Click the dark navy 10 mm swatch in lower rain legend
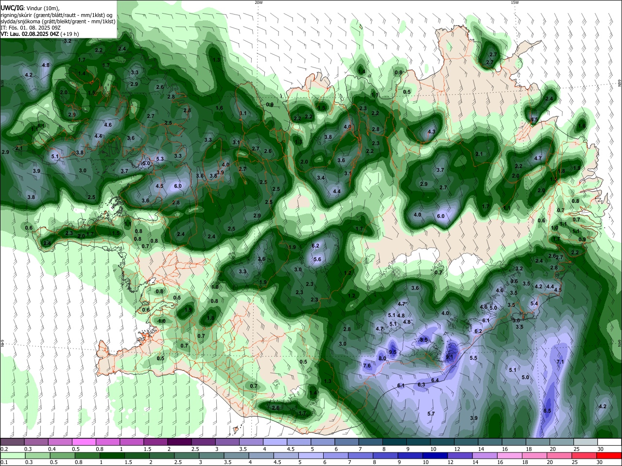This screenshot has height=466, width=622. pos(435,456)
